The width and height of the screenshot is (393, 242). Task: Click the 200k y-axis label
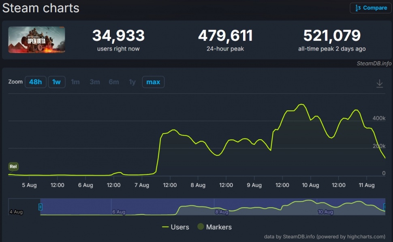(x=379, y=146)
